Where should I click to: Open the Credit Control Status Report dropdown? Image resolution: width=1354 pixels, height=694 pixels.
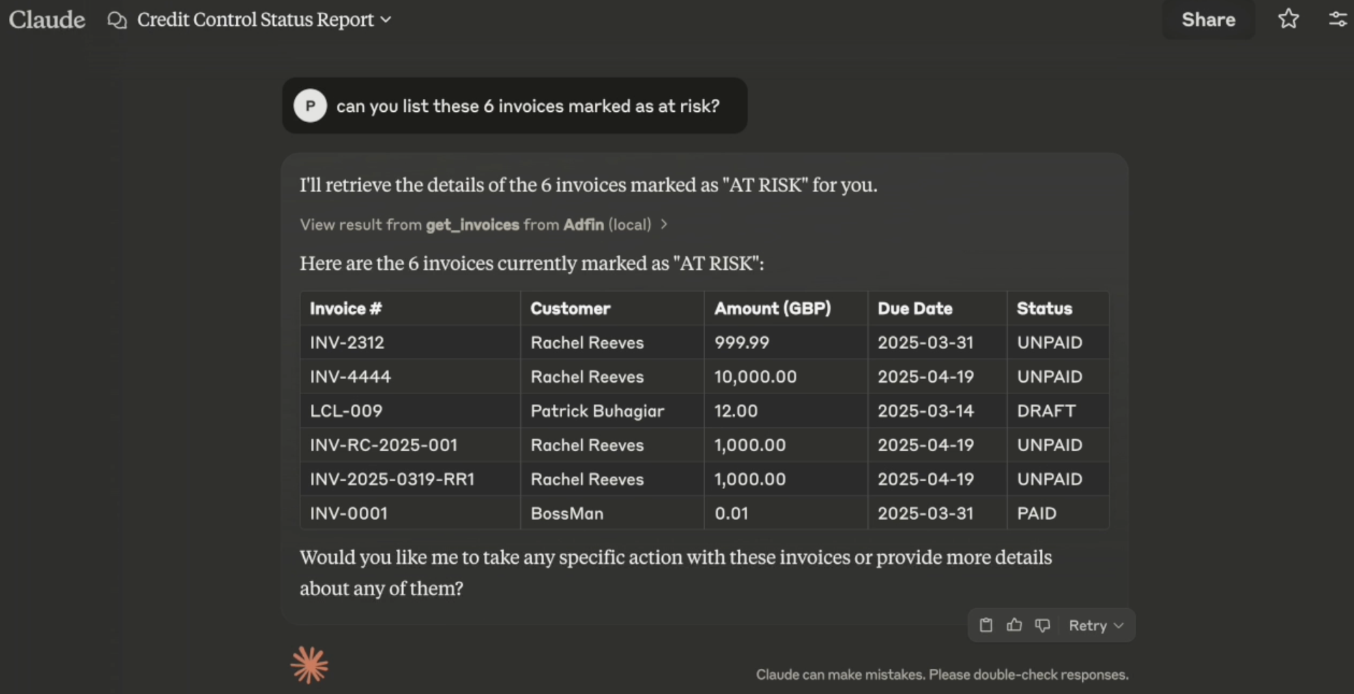(264, 20)
